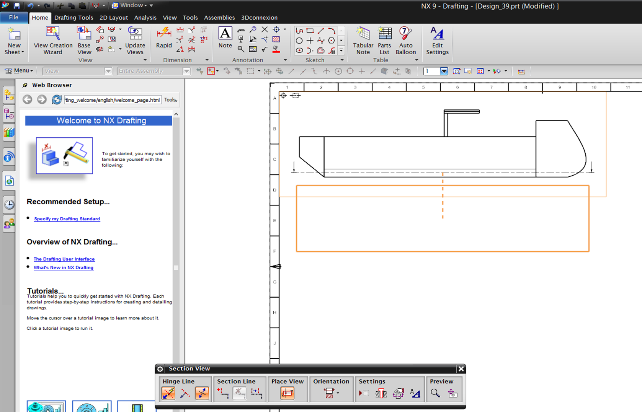
Task: Open the Part Navigator sidebar panel
Action: click(9, 114)
